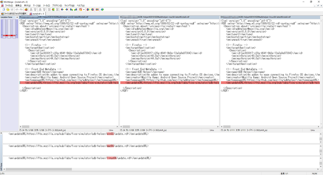Click the highlighted mac64 text in diff pane
The height and width of the screenshot is (175, 323).
[110, 146]
